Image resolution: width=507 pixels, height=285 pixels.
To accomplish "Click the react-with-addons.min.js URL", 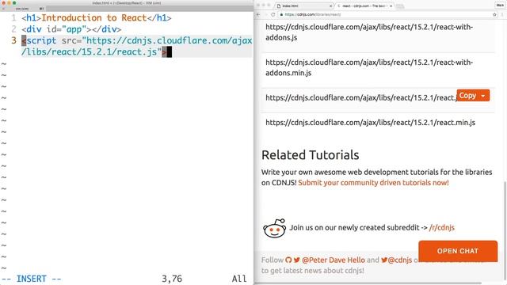I will [369, 67].
